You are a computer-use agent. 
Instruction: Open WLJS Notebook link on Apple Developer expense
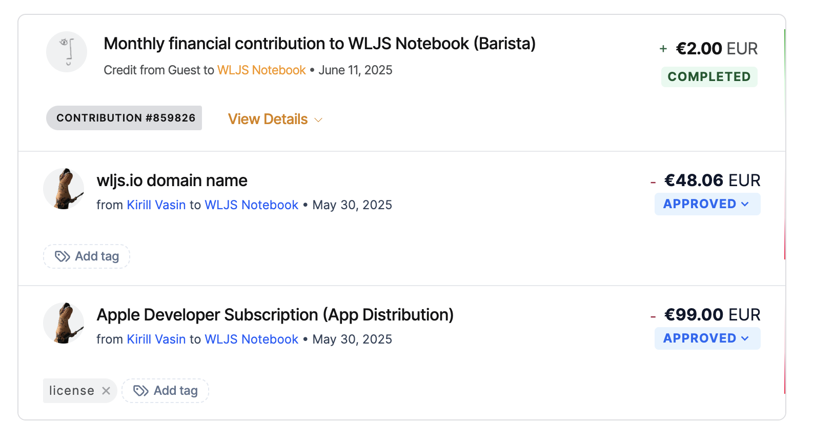(x=252, y=339)
